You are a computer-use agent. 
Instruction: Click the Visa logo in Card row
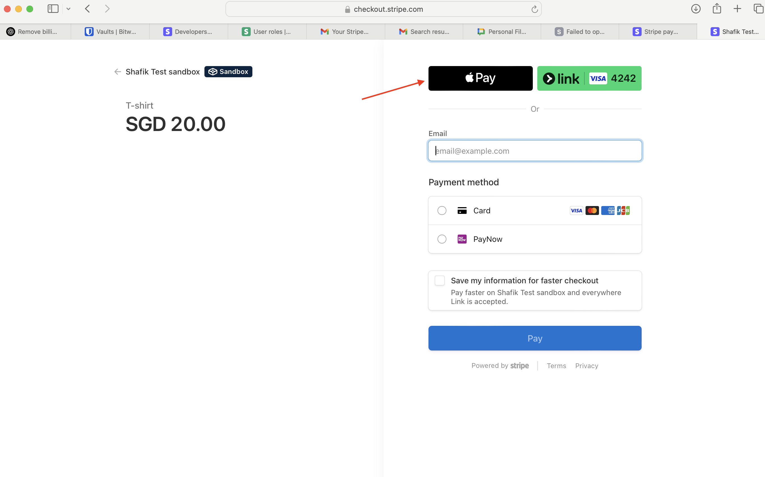576,211
